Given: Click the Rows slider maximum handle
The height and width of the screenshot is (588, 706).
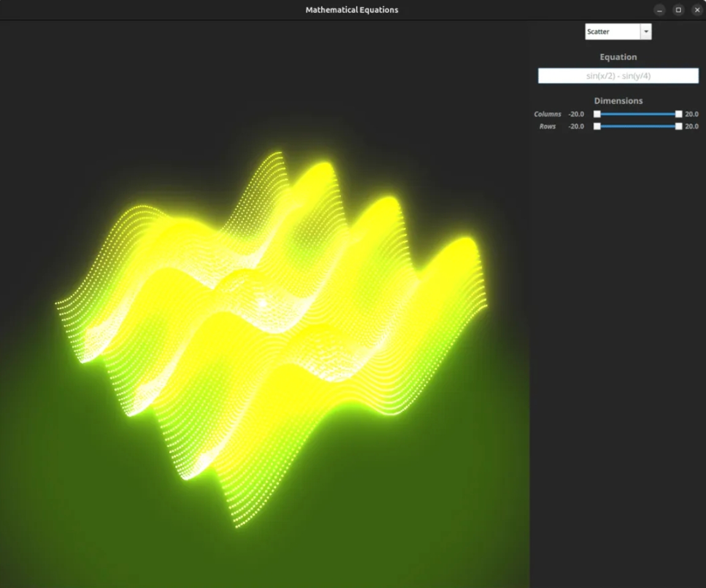Looking at the screenshot, I should click(678, 126).
